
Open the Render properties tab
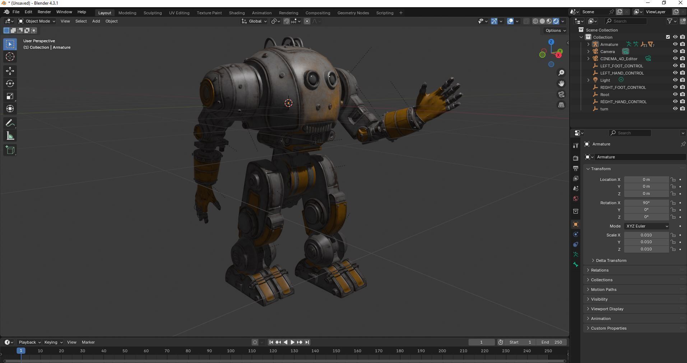click(576, 158)
